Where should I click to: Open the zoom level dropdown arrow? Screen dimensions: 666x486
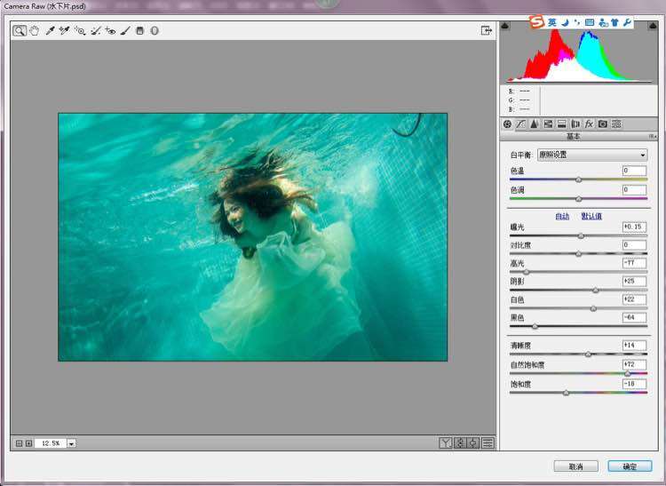click(x=71, y=442)
